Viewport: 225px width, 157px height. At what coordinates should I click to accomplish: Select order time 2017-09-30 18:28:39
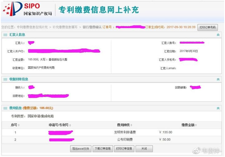[x=181, y=27]
